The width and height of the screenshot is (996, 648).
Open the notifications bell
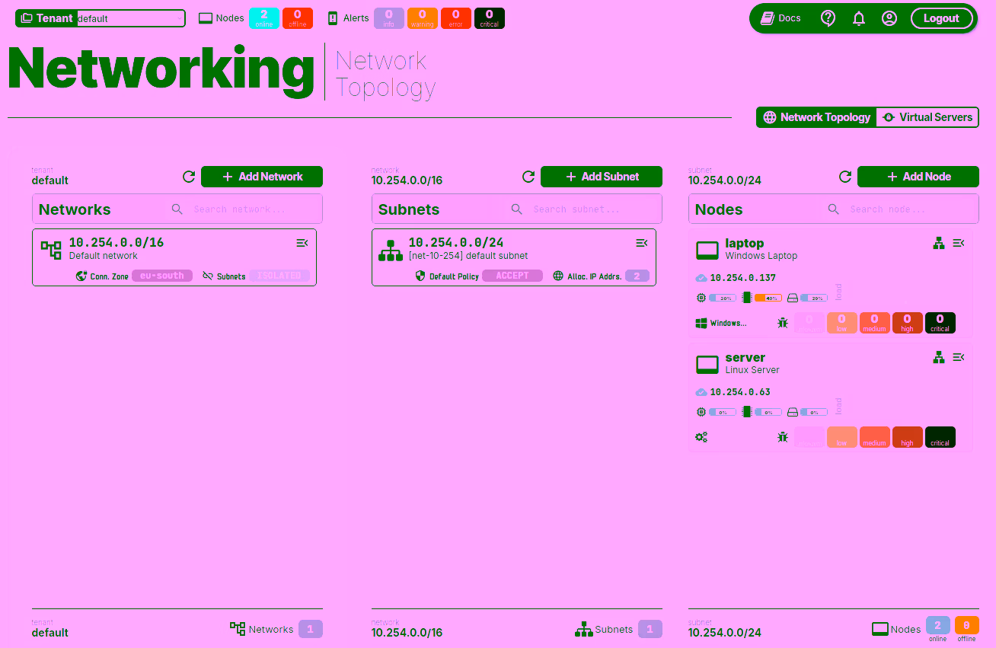(859, 18)
